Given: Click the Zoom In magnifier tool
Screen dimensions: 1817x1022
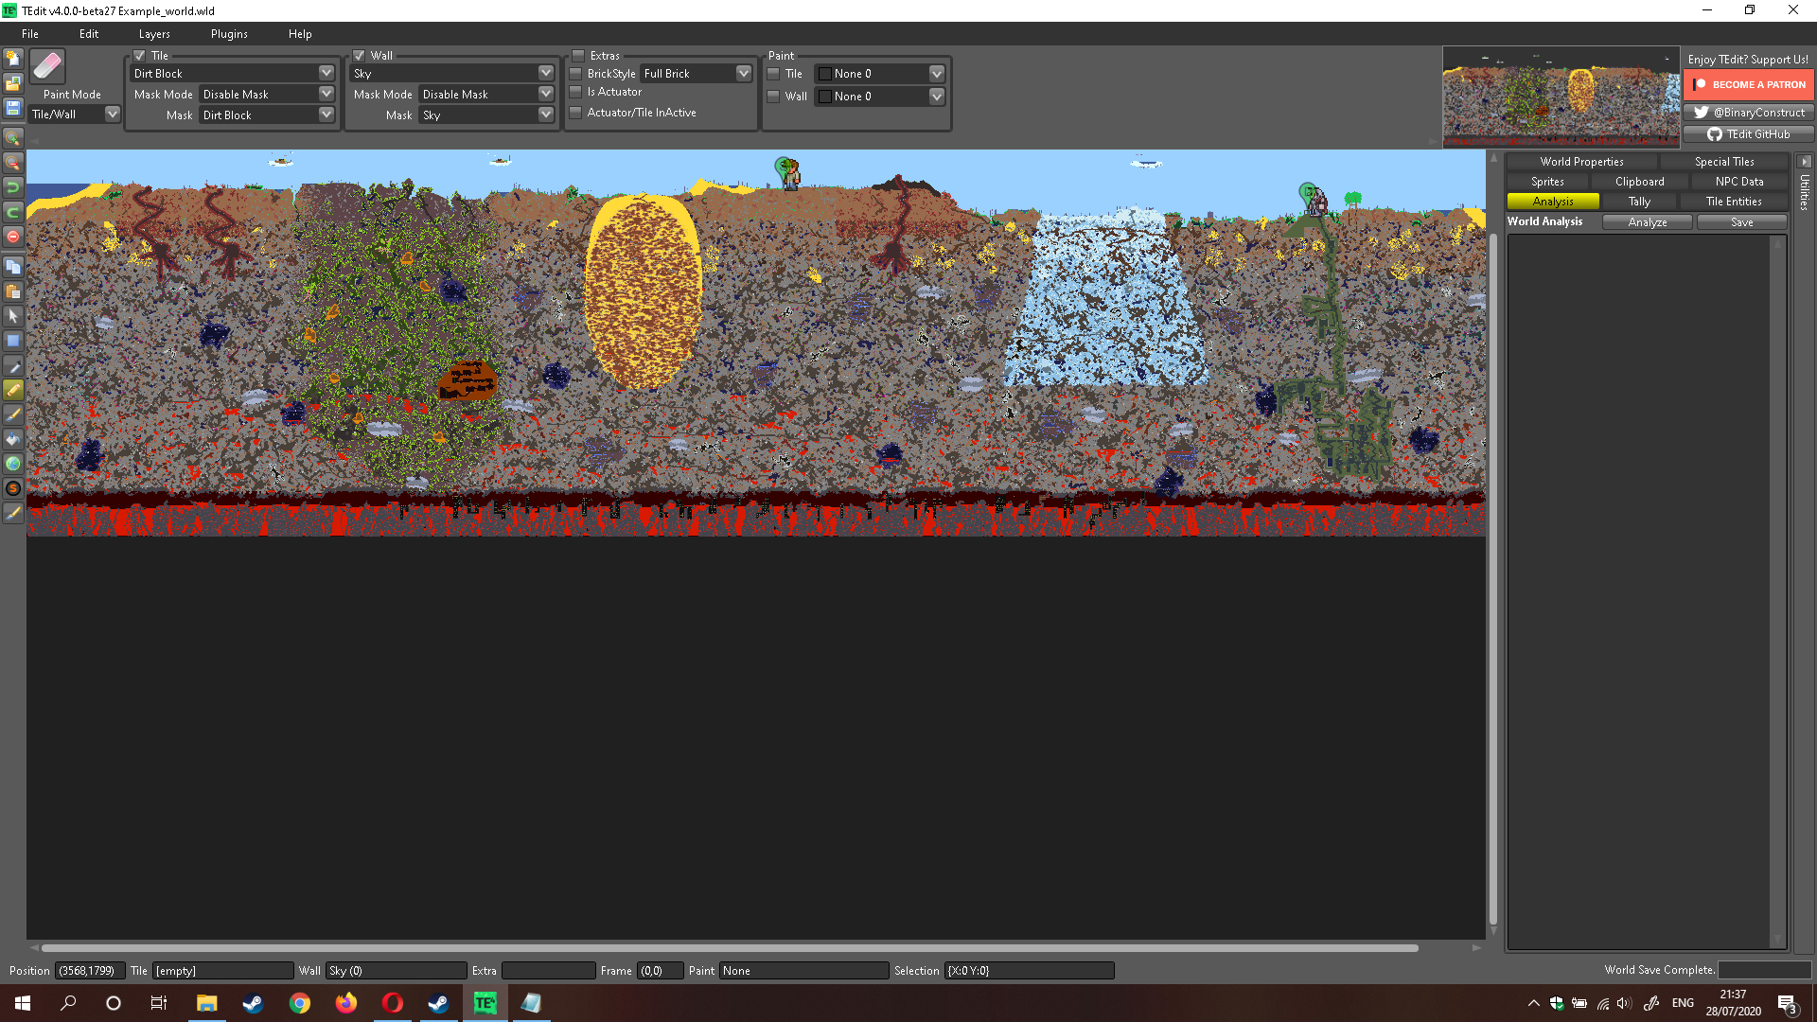Looking at the screenshot, I should pos(13,138).
